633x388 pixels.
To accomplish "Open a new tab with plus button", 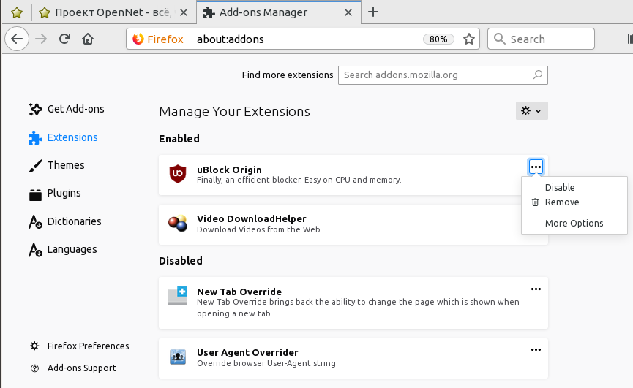I will [x=373, y=12].
